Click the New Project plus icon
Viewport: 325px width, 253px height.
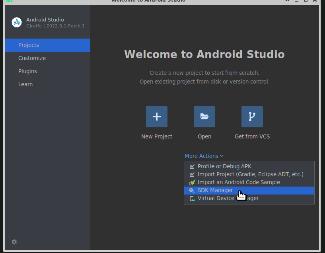pos(157,117)
